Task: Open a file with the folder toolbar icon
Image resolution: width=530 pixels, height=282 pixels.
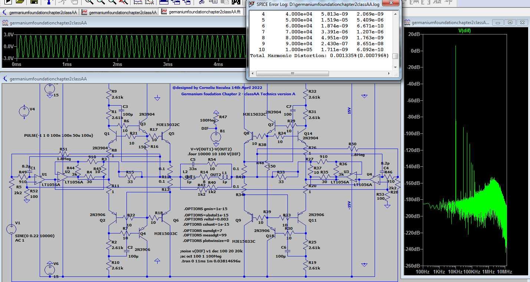Action: (x=20, y=2)
